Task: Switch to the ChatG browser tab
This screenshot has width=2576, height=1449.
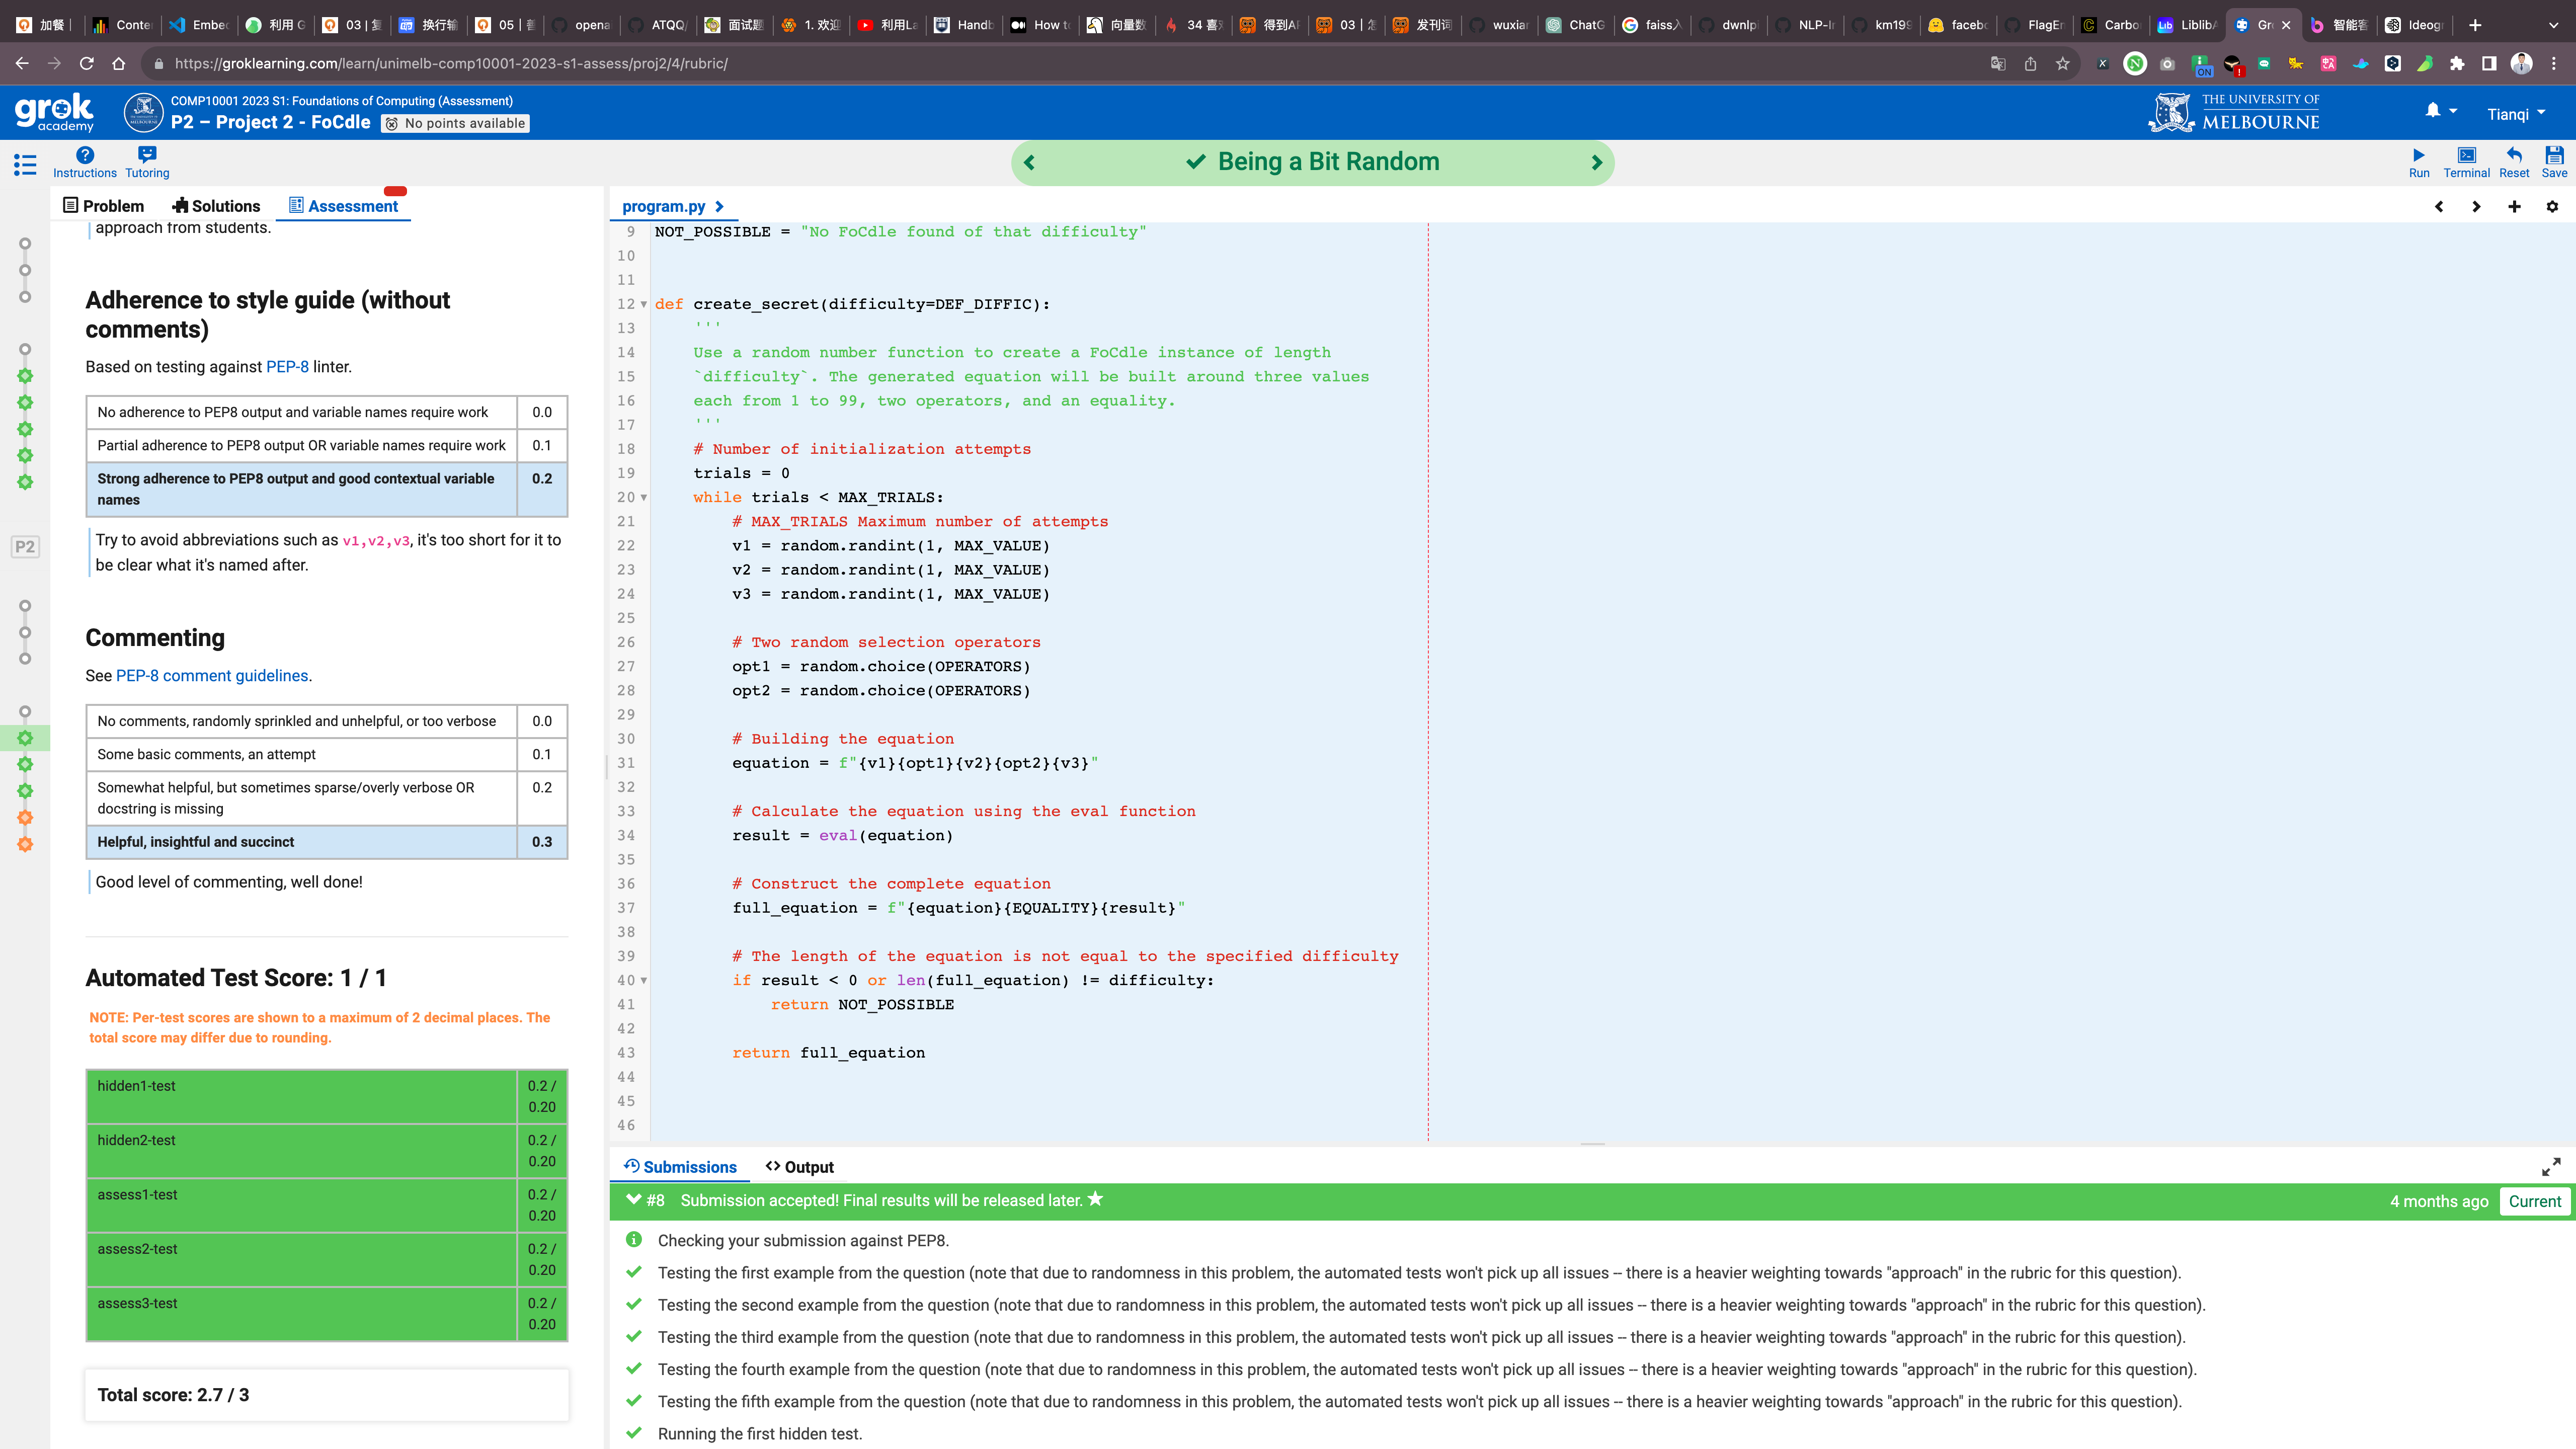Action: click(x=1575, y=25)
